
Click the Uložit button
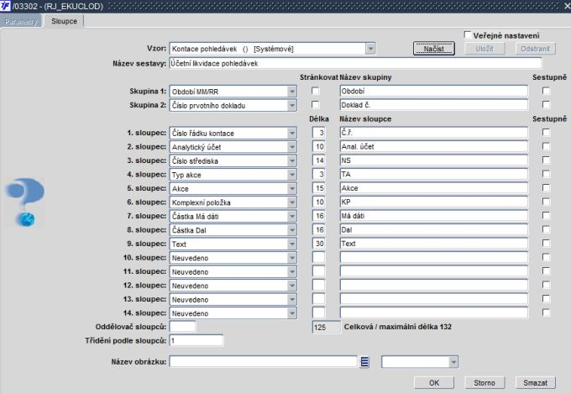[x=485, y=49]
